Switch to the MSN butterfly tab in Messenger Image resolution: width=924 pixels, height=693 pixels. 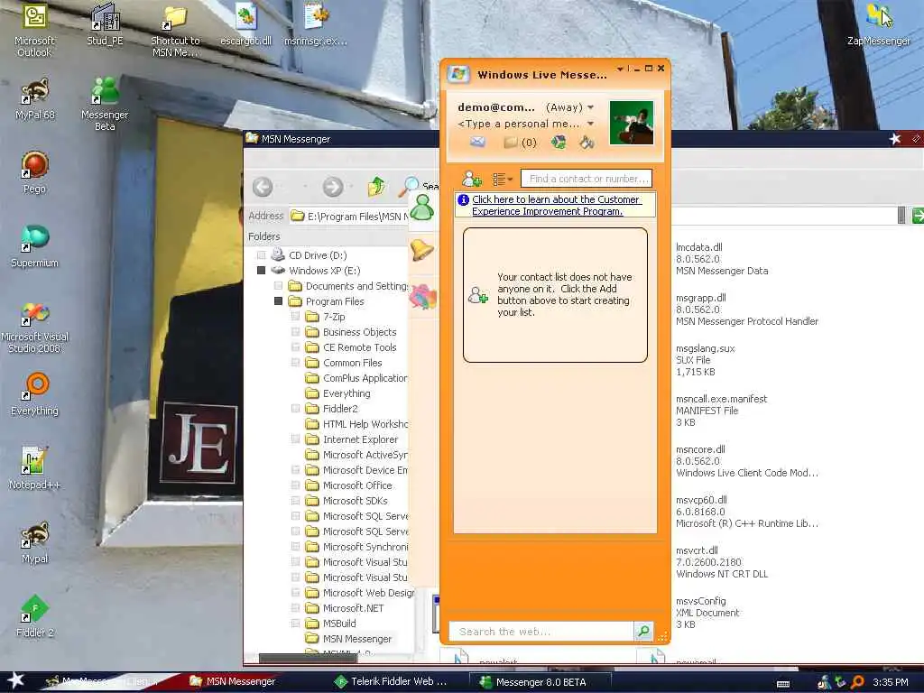click(x=422, y=296)
